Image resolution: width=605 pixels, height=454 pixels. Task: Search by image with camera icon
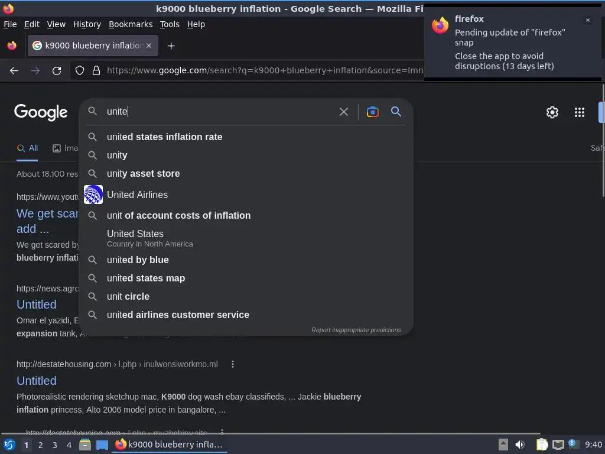pyautogui.click(x=372, y=112)
